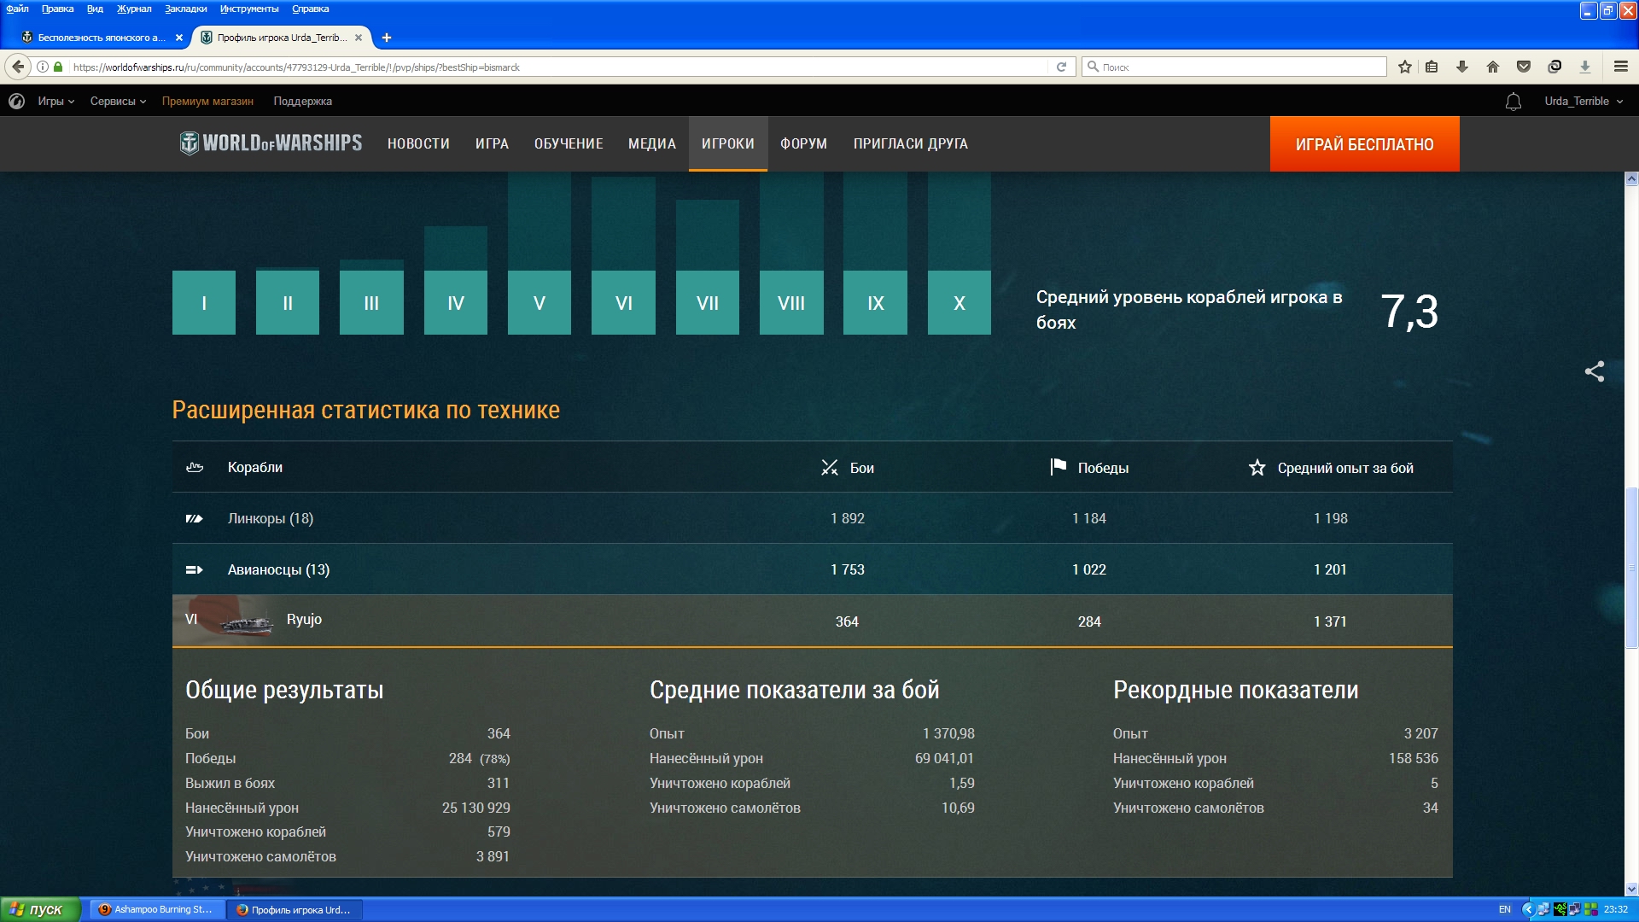Open the Файл browser menu

point(17,9)
